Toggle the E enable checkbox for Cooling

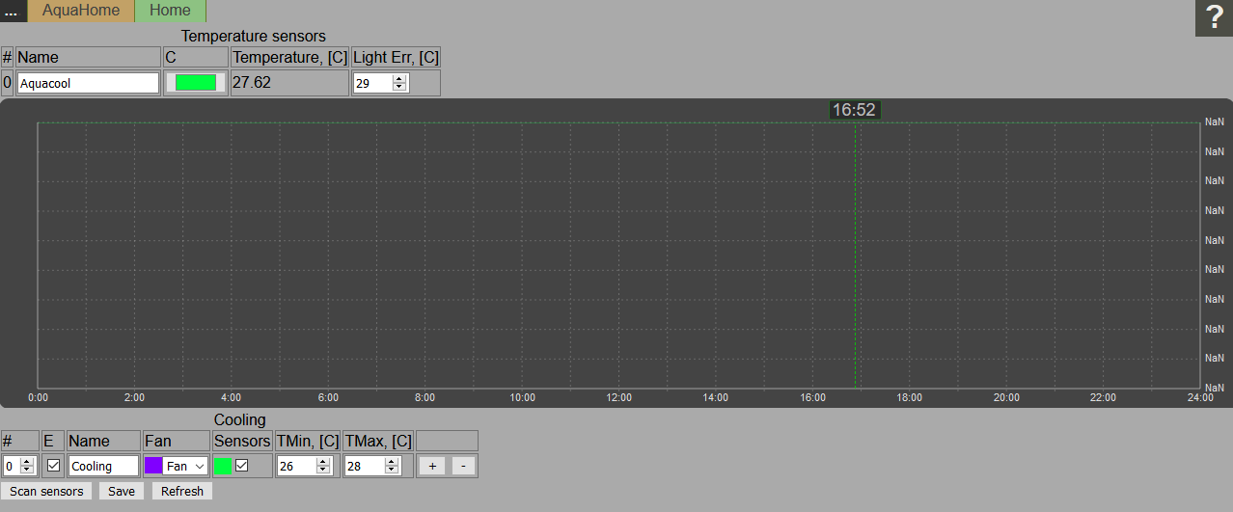[54, 466]
